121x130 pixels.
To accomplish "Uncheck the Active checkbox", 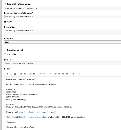I will 5,22.
